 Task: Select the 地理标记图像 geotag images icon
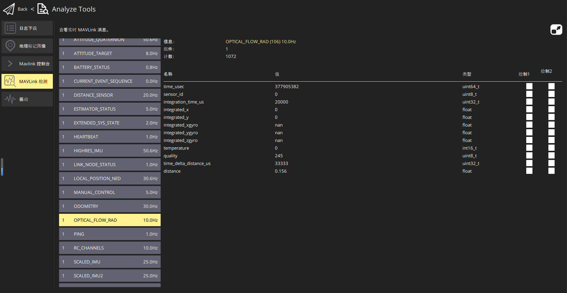[x=10, y=46]
